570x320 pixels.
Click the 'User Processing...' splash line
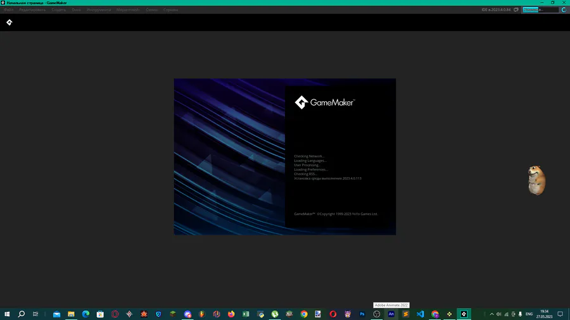point(307,165)
